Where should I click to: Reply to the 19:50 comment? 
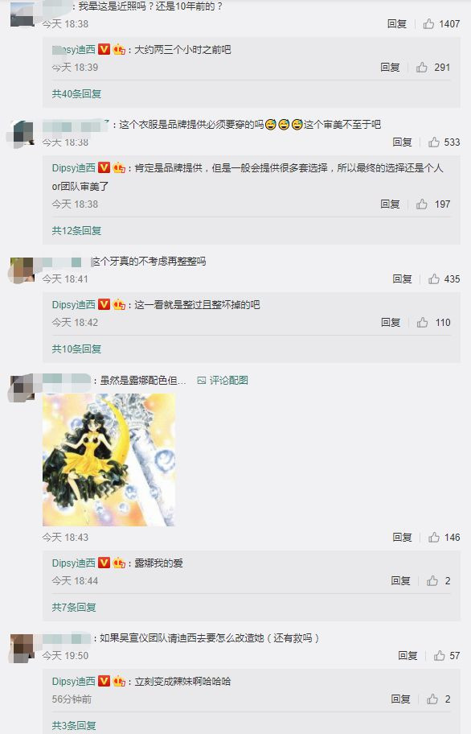[408, 656]
